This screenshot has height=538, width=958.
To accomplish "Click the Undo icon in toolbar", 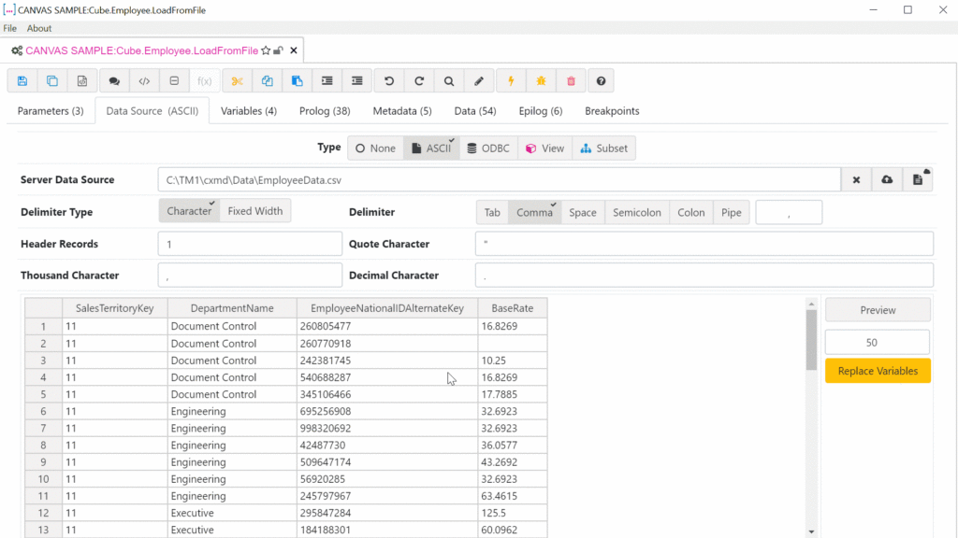I will (x=389, y=81).
